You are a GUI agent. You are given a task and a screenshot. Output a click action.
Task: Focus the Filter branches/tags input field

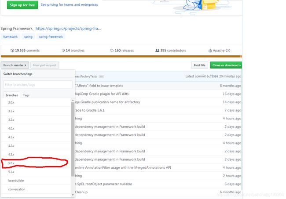[38, 85]
